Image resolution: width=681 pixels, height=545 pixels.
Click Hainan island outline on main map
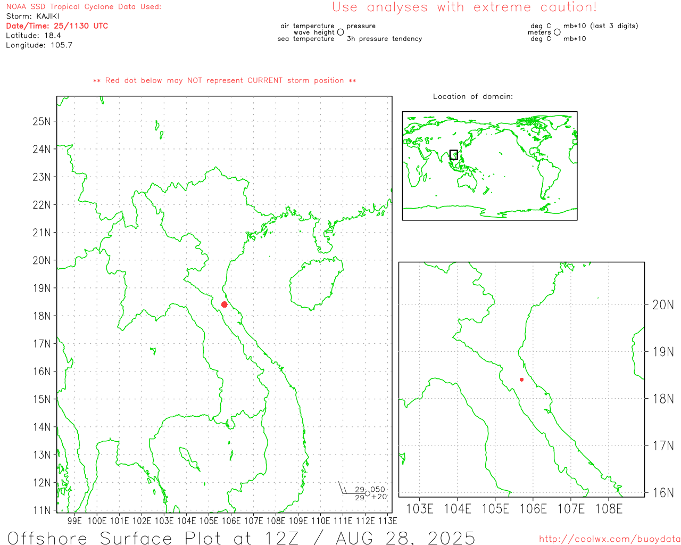[316, 285]
